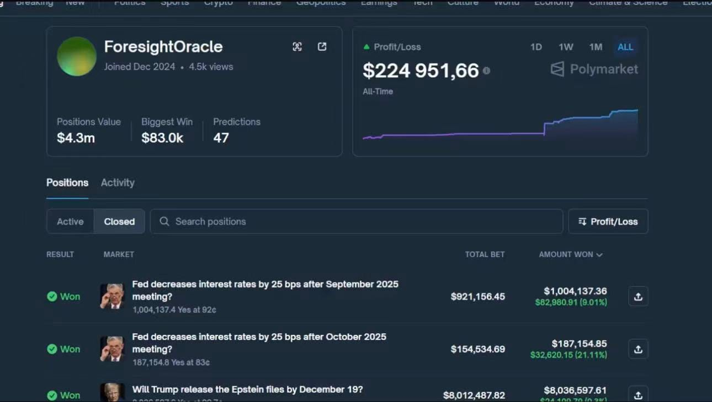712x402 pixels.
Task: Share the September 2025 Fed position
Action: pos(638,296)
